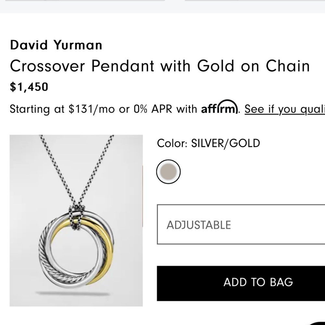The image size is (325, 325).
Task: Click the Starting at $131/mo financing text
Action: coord(65,109)
